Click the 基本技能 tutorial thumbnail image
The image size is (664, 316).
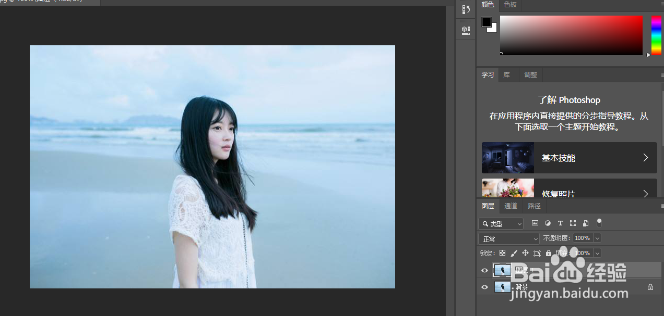coord(508,158)
